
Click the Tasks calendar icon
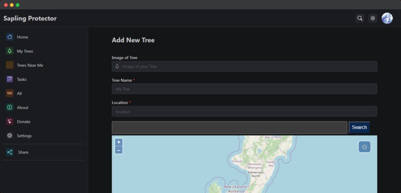click(9, 79)
